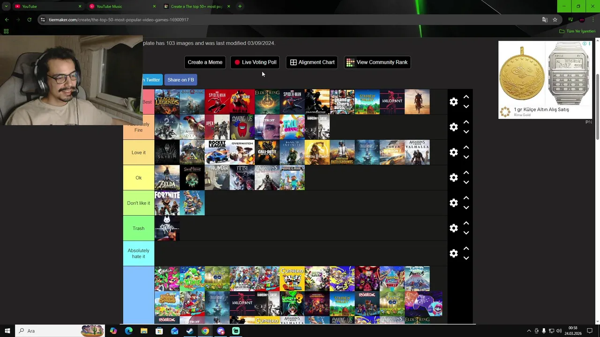This screenshot has height=337, width=600.
Task: Move Love it tier up with chevron
Action: [466, 147]
